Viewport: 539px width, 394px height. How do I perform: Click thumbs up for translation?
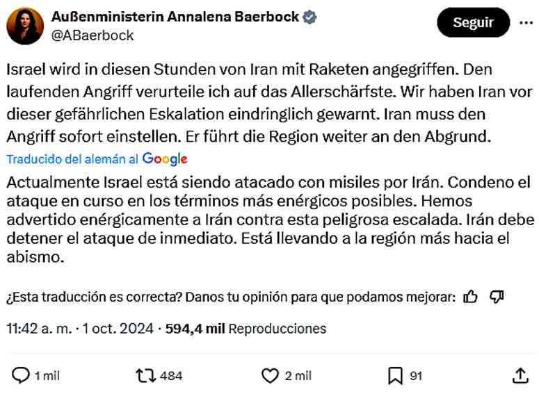pyautogui.click(x=471, y=297)
